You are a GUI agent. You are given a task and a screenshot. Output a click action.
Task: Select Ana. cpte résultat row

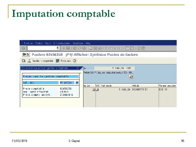pyautogui.click(x=51, y=92)
